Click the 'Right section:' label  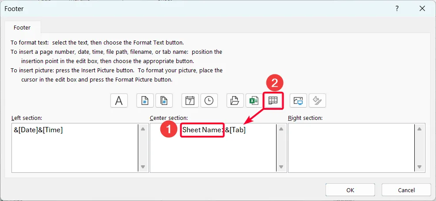pyautogui.click(x=305, y=118)
